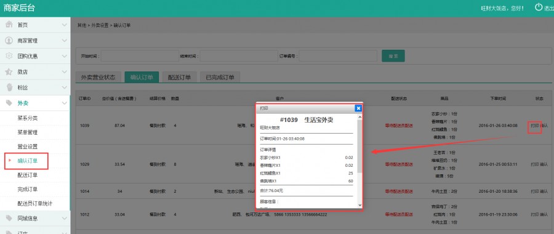This screenshot has width=554, height=234.
Task: Click the 配送状态 column header
Action: (x=399, y=99)
